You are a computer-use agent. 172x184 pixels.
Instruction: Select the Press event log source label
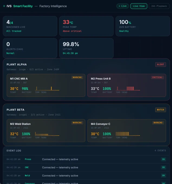(x=28, y=159)
